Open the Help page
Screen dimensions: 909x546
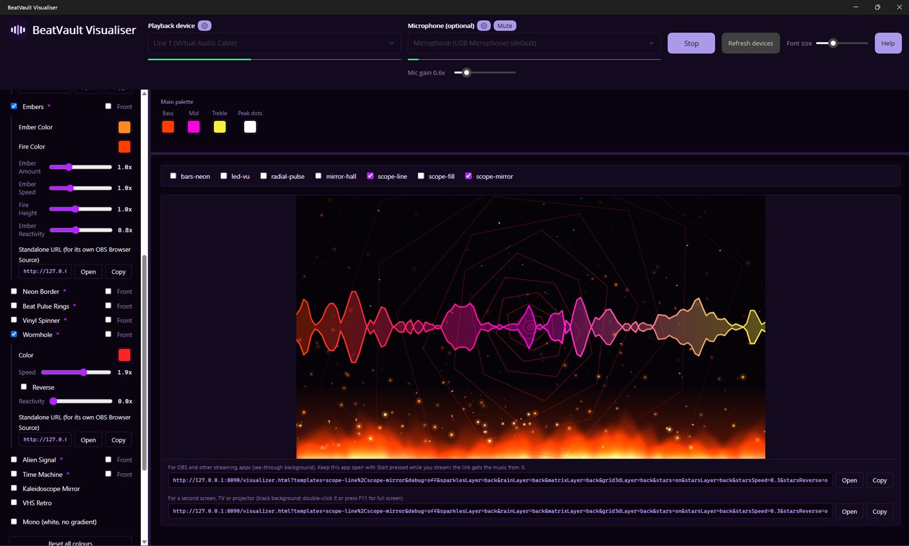[x=888, y=43]
